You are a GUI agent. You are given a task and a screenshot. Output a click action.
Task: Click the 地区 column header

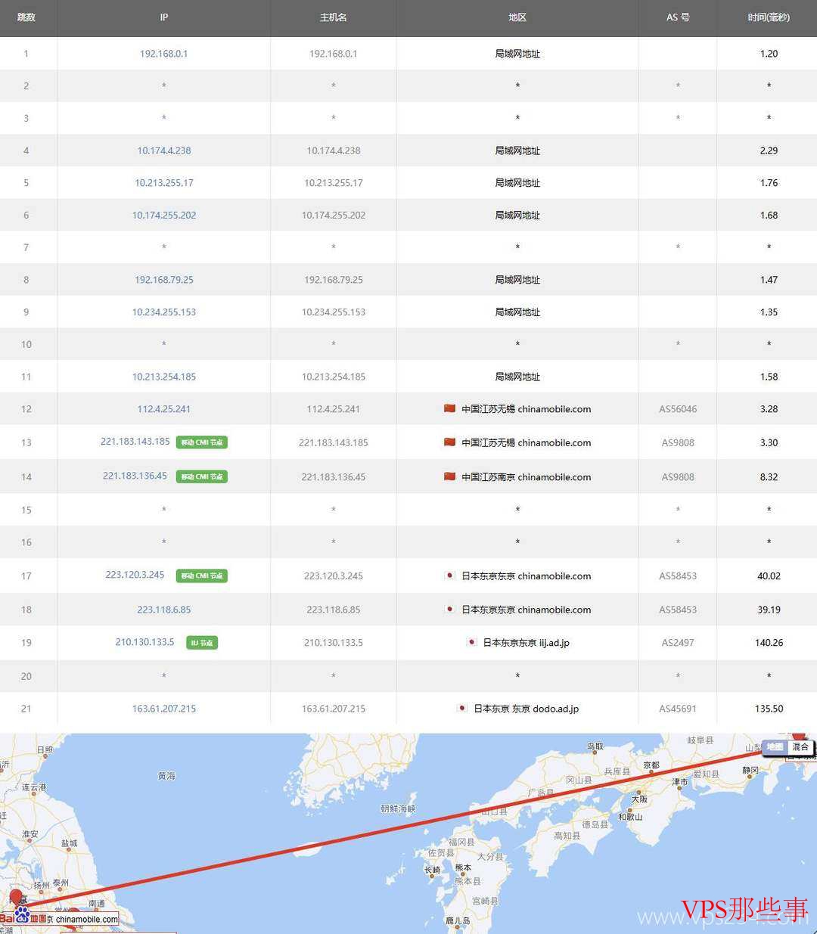click(517, 17)
